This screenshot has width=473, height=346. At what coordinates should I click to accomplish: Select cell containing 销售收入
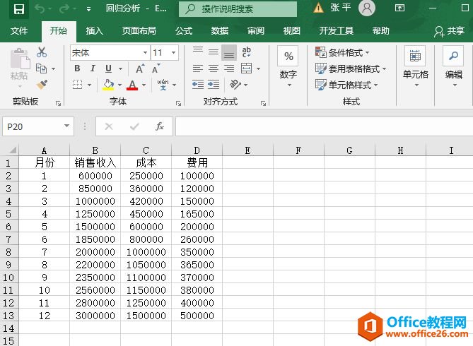(95, 162)
